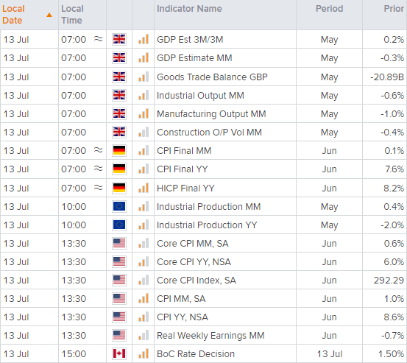This screenshot has width=407, height=363.
Task: Click US flag in Core CPI MM, SA row
Action: click(119, 244)
